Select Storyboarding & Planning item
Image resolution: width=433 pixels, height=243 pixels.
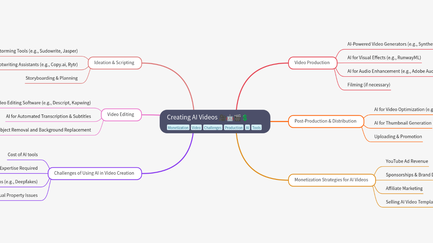tap(52, 78)
